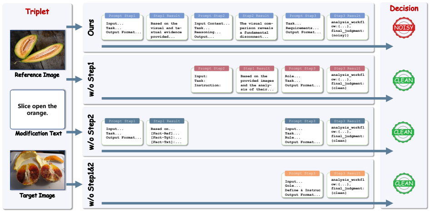Viewport: 431px width, 213px height.
Task: Click the CLEAN stamp in w/o Step1&2 row
Action: click(x=404, y=183)
